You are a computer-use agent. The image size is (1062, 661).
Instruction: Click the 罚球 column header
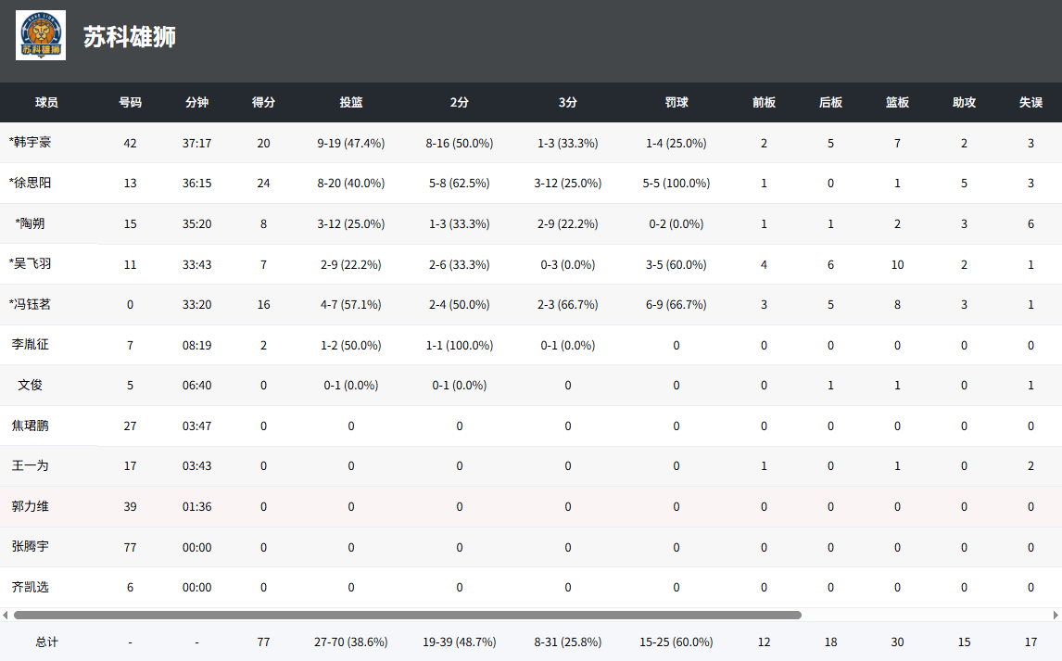(676, 102)
